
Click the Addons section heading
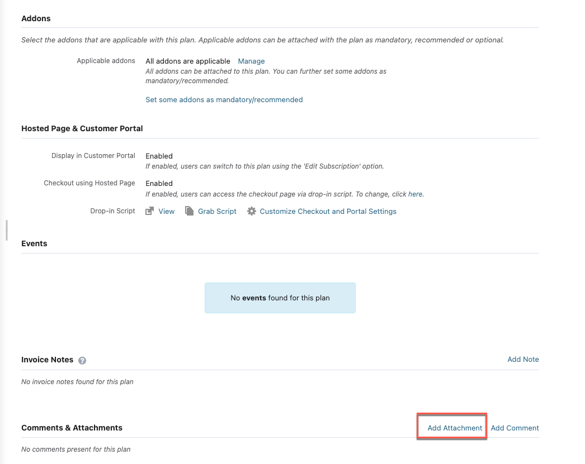tap(36, 18)
